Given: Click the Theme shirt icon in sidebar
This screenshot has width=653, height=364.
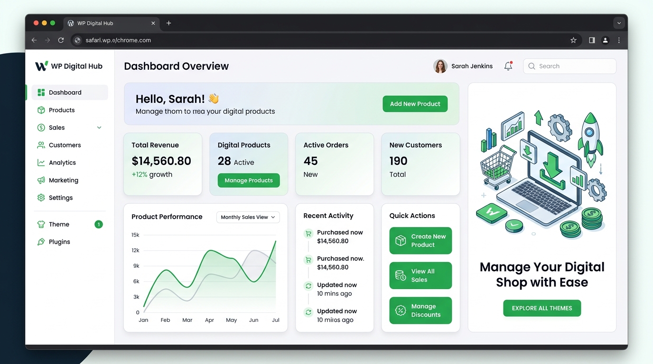Looking at the screenshot, I should [41, 224].
